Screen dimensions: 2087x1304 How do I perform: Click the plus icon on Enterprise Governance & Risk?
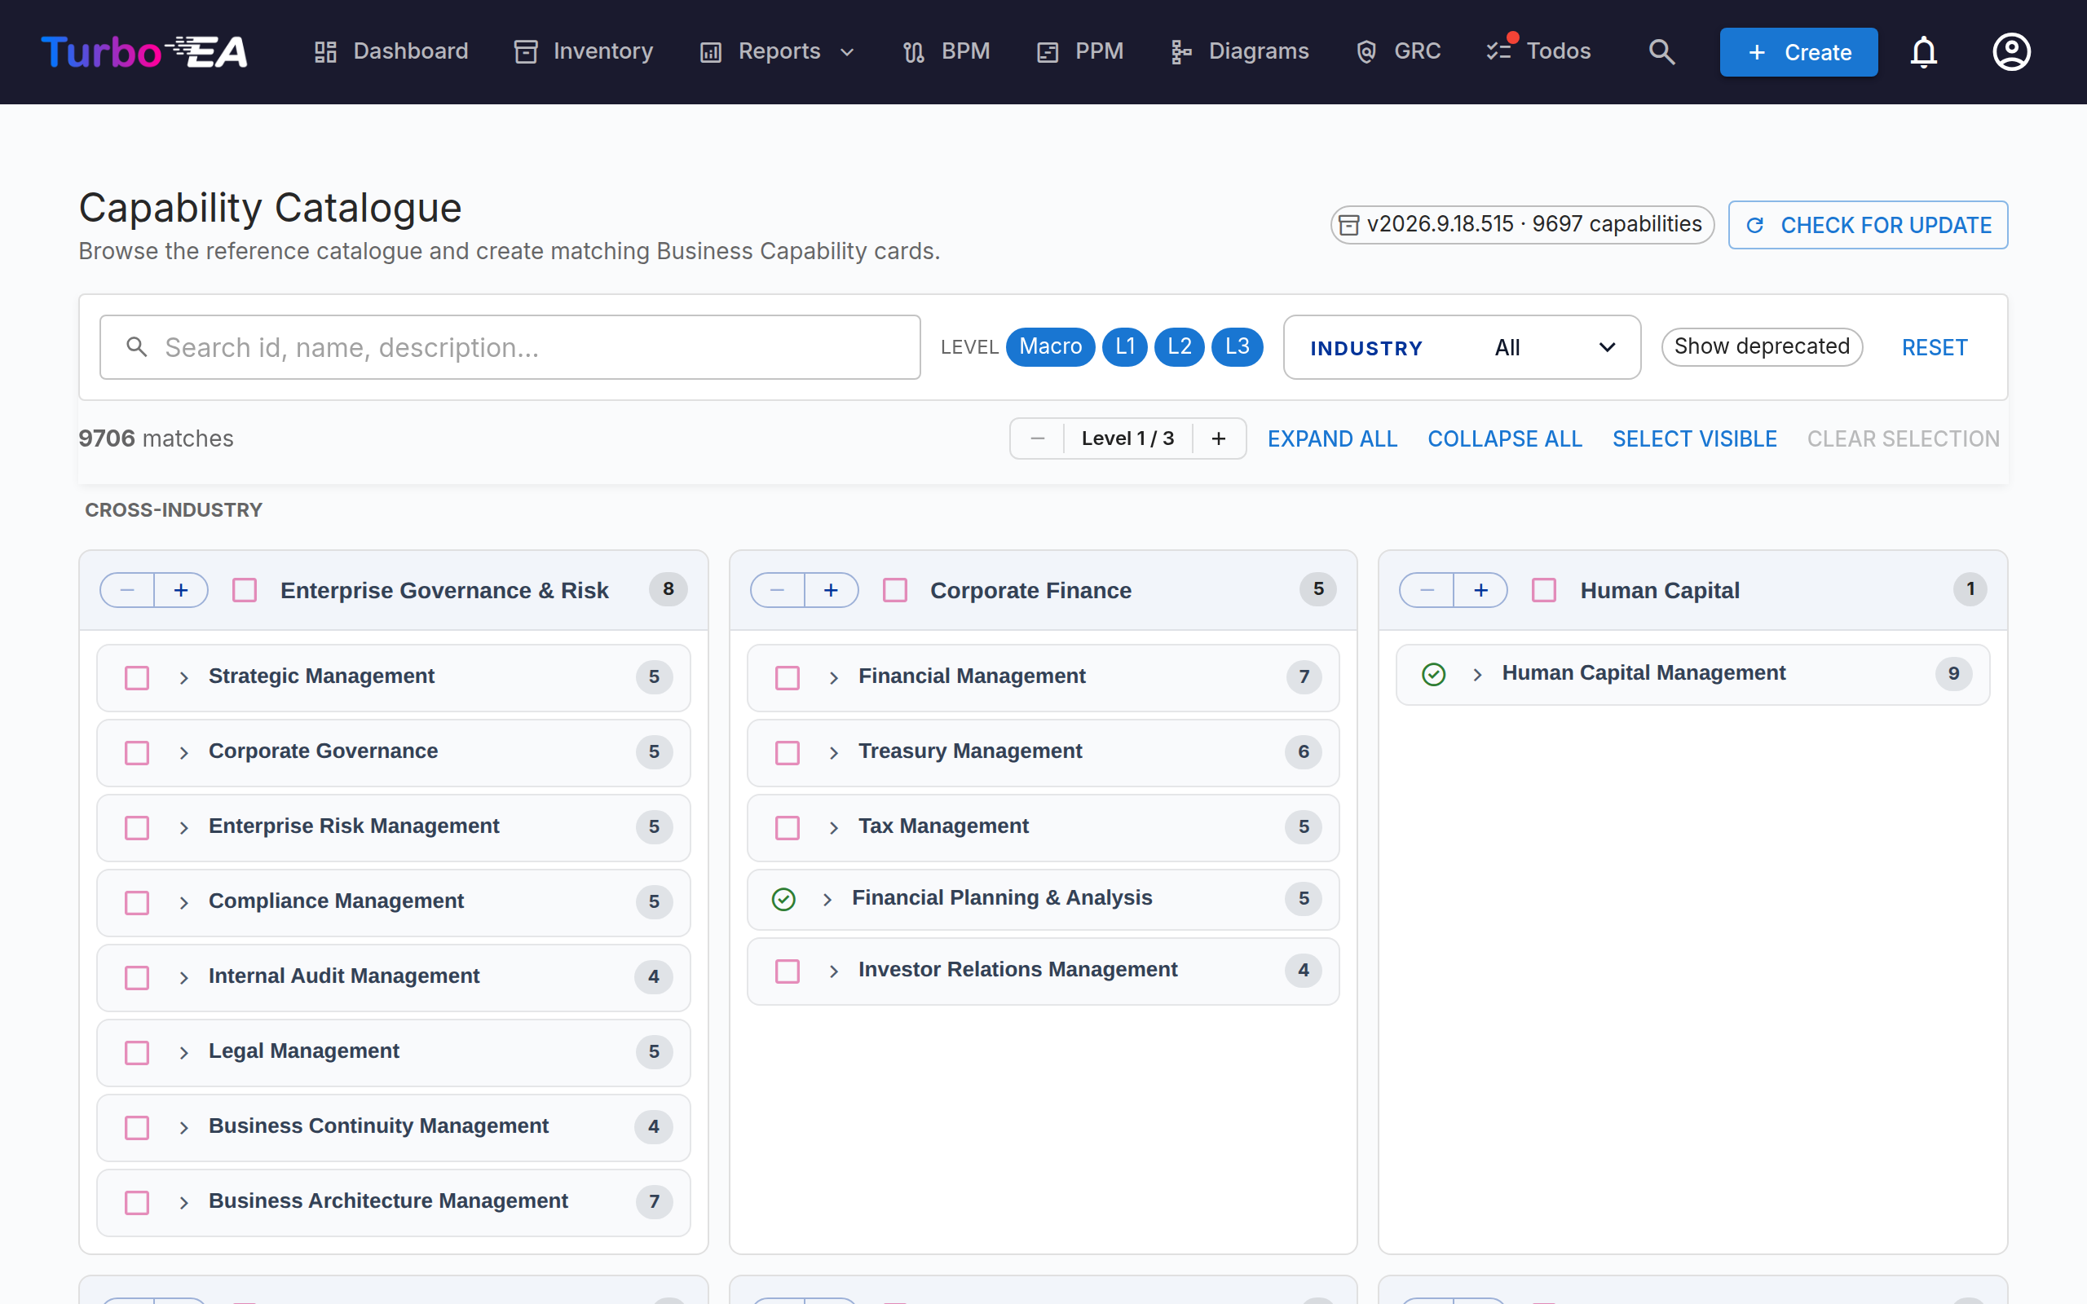pyautogui.click(x=181, y=590)
